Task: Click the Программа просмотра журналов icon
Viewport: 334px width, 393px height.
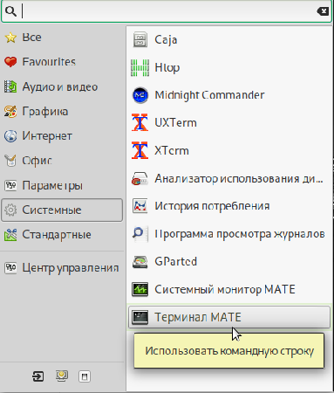Action: [140, 234]
